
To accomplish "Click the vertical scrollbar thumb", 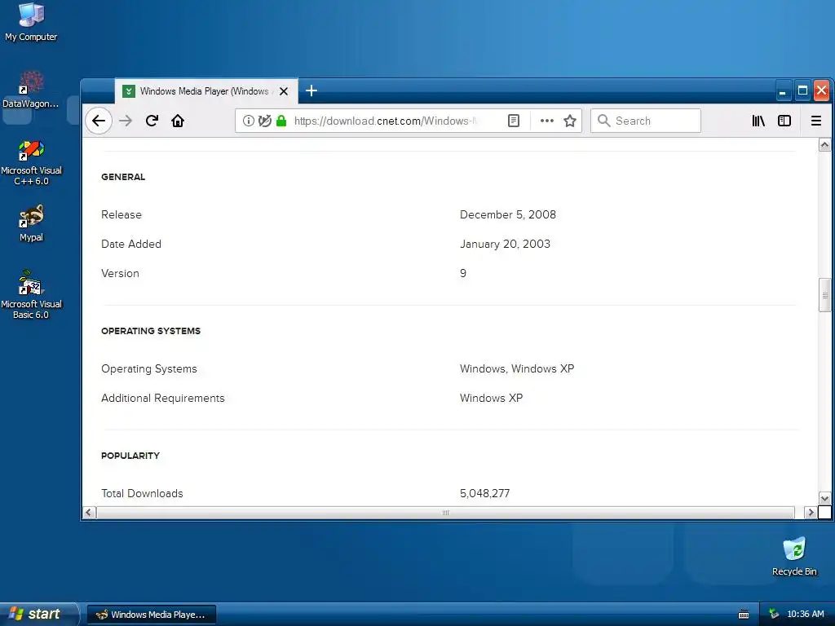I will pos(824,295).
